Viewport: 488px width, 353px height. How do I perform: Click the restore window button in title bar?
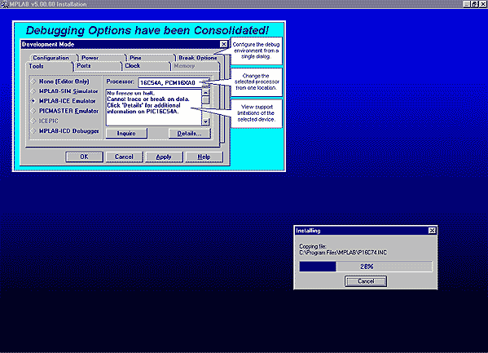coord(474,4)
